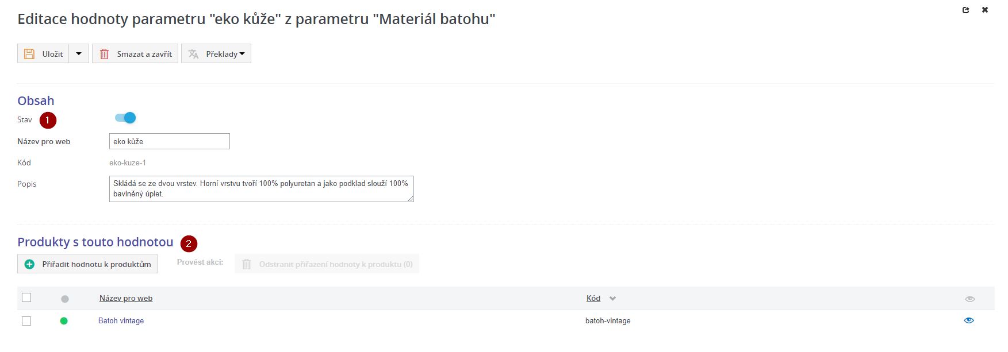
Task: Click the refresh icon at top right
Action: point(966,10)
